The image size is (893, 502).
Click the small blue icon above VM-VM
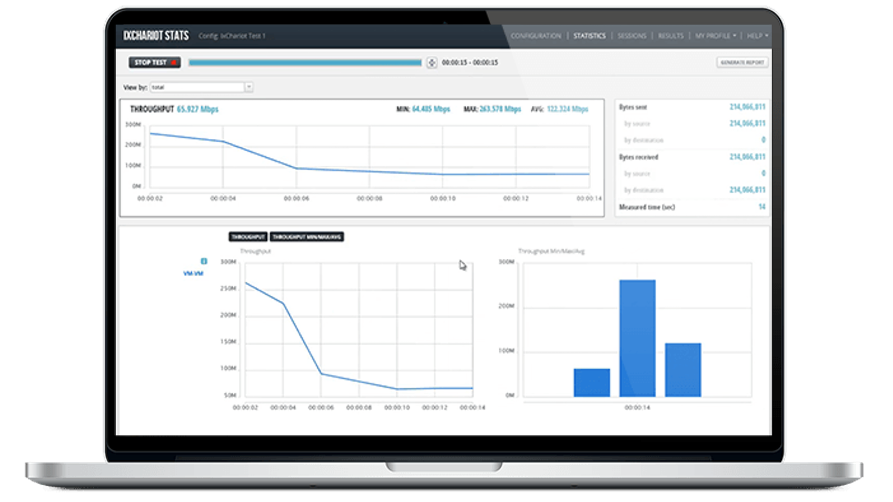[204, 261]
